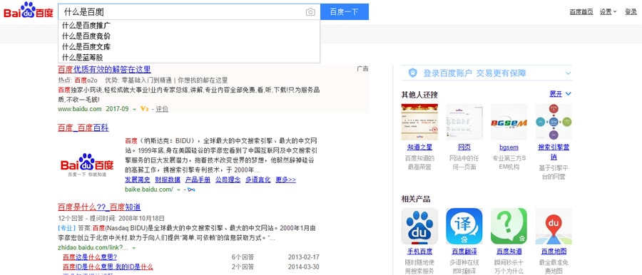Expand the login prompt chevron
The height and width of the screenshot is (275, 642).
568,73
